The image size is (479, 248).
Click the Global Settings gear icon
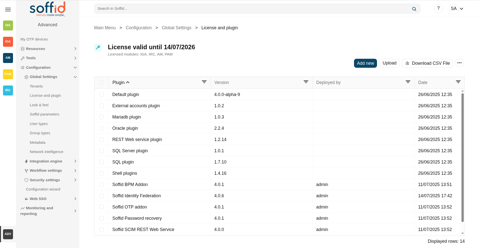[26, 77]
